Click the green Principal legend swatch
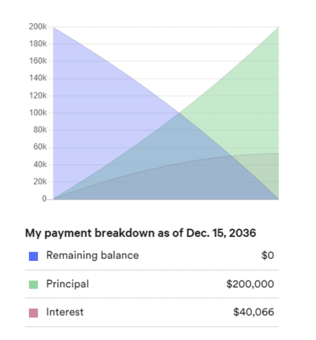 (33, 284)
